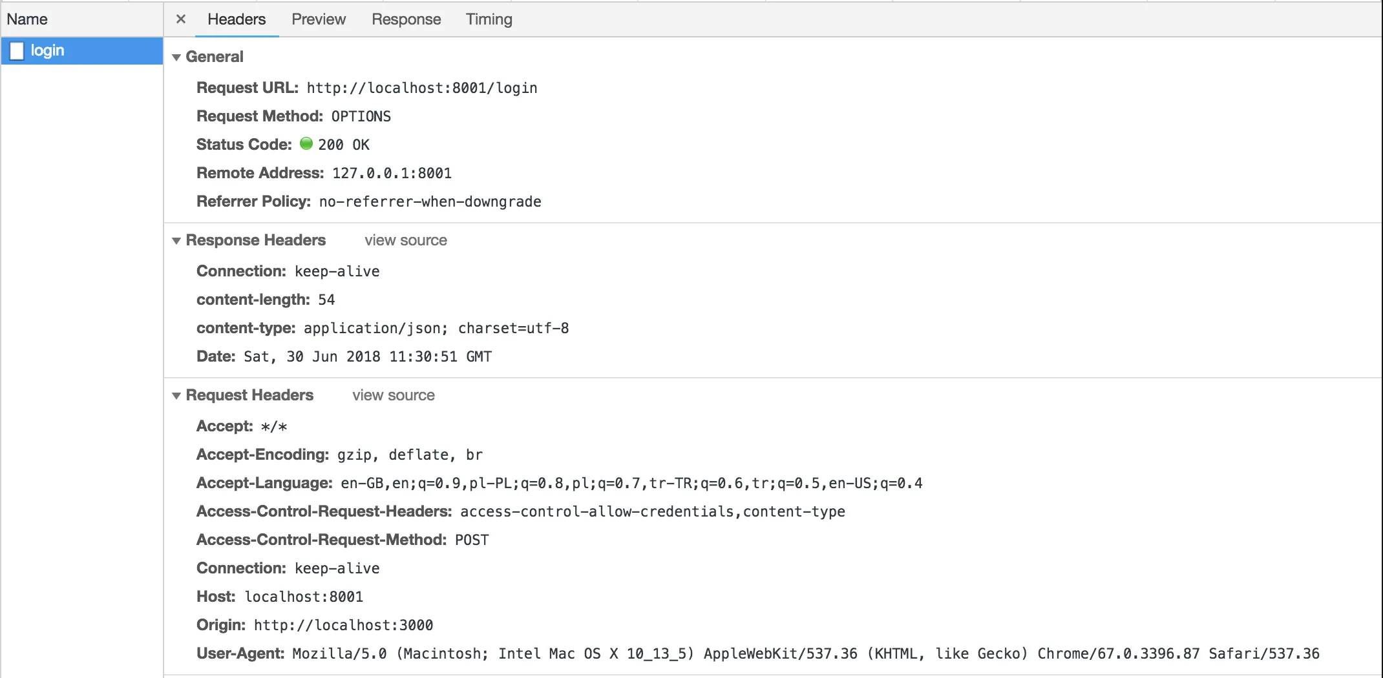The image size is (1383, 678).
Task: Open the Preview tab
Action: tap(319, 19)
